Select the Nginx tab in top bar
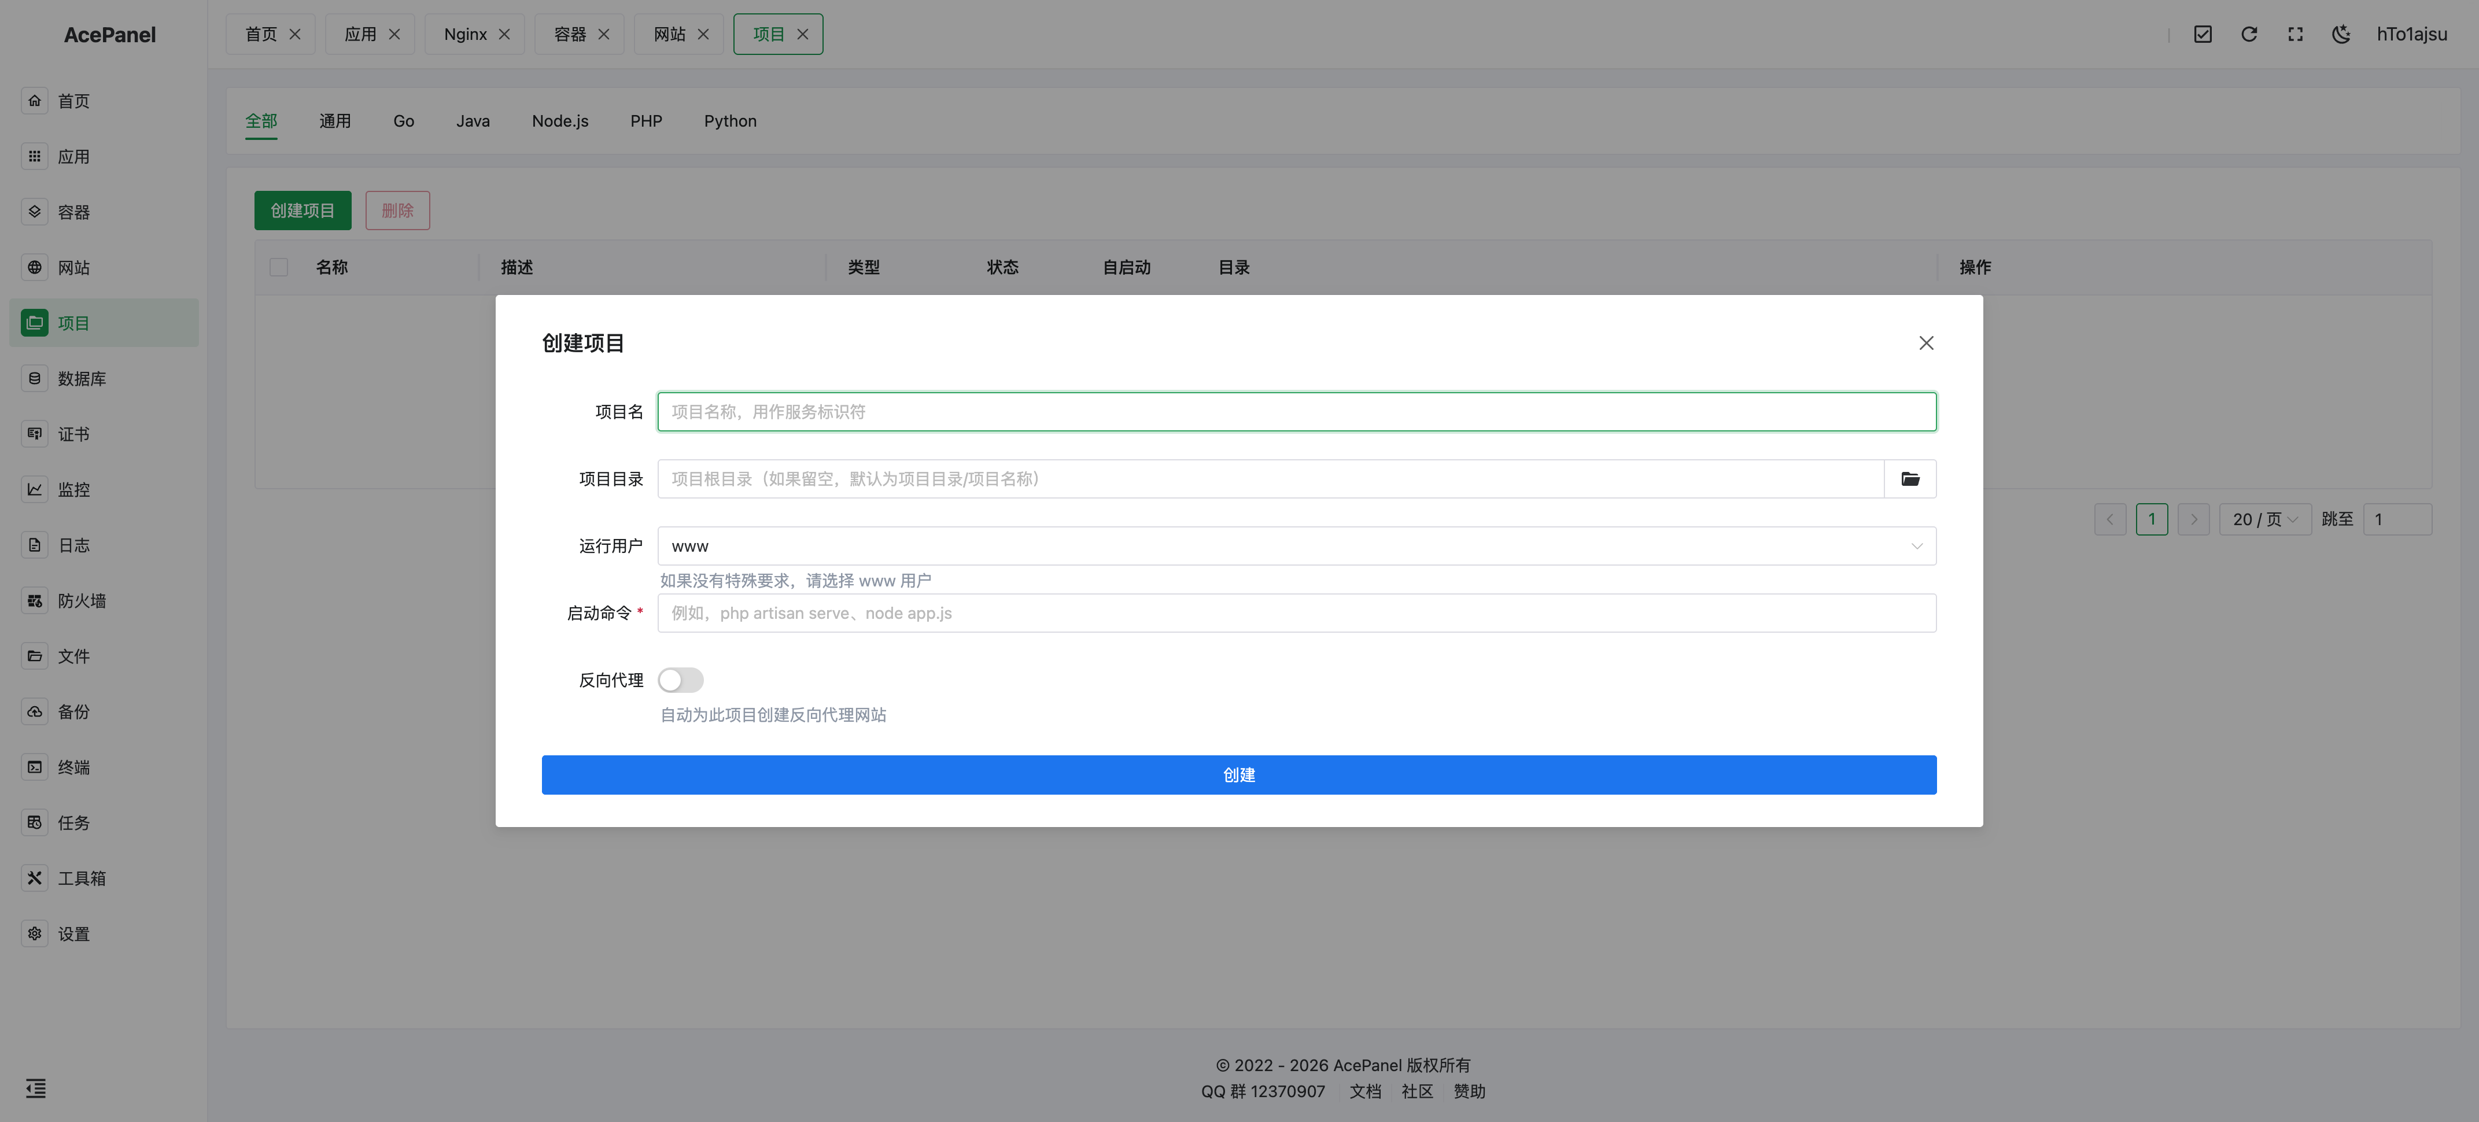Image resolution: width=2479 pixels, height=1122 pixels. pos(465,35)
